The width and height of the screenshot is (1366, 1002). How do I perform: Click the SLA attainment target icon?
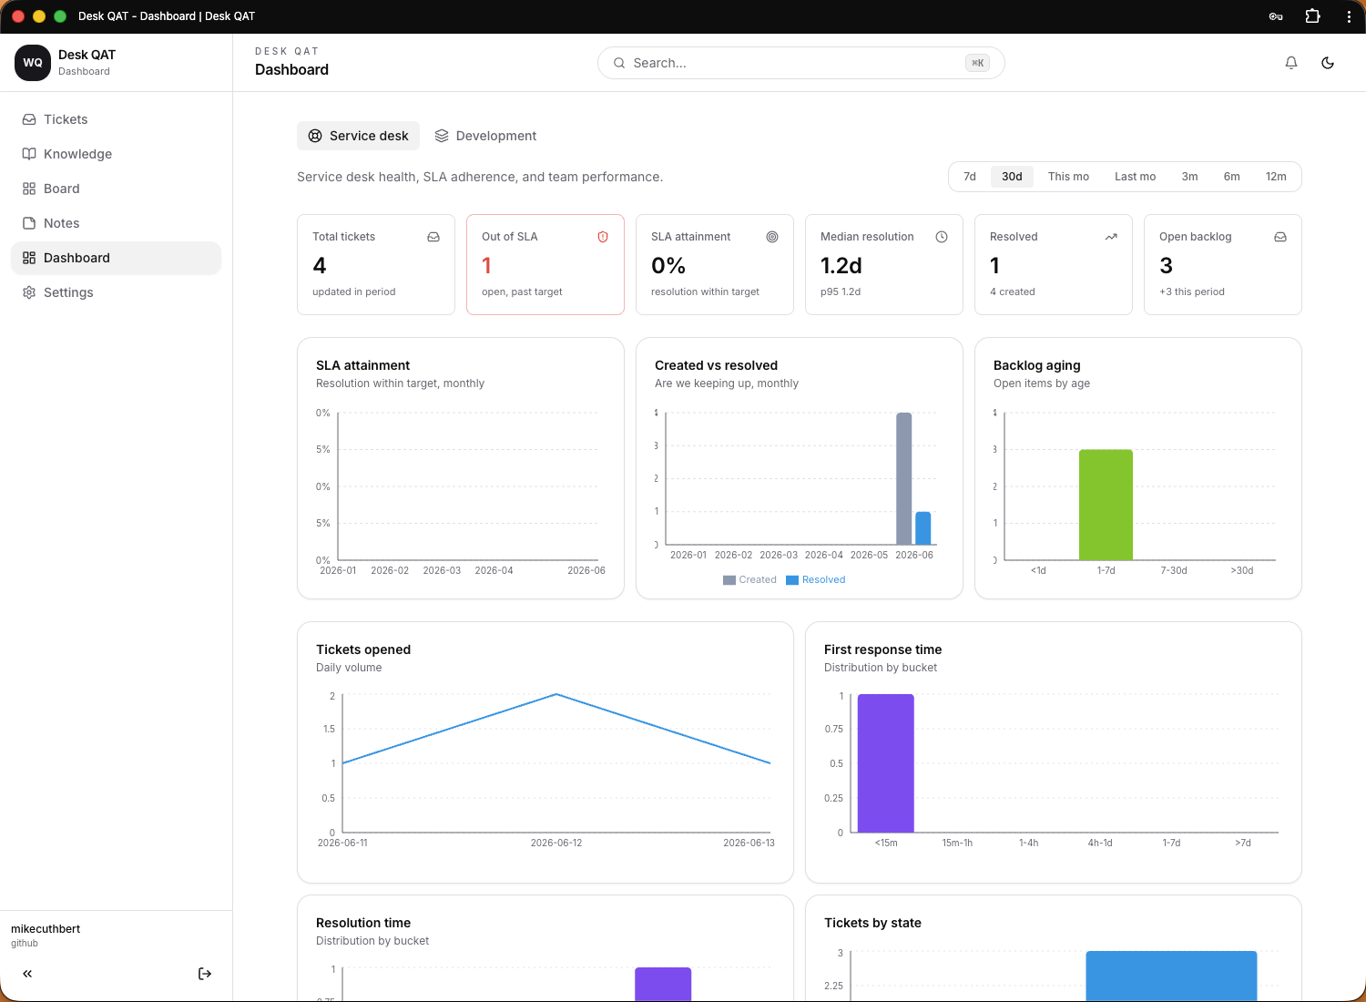(x=772, y=237)
